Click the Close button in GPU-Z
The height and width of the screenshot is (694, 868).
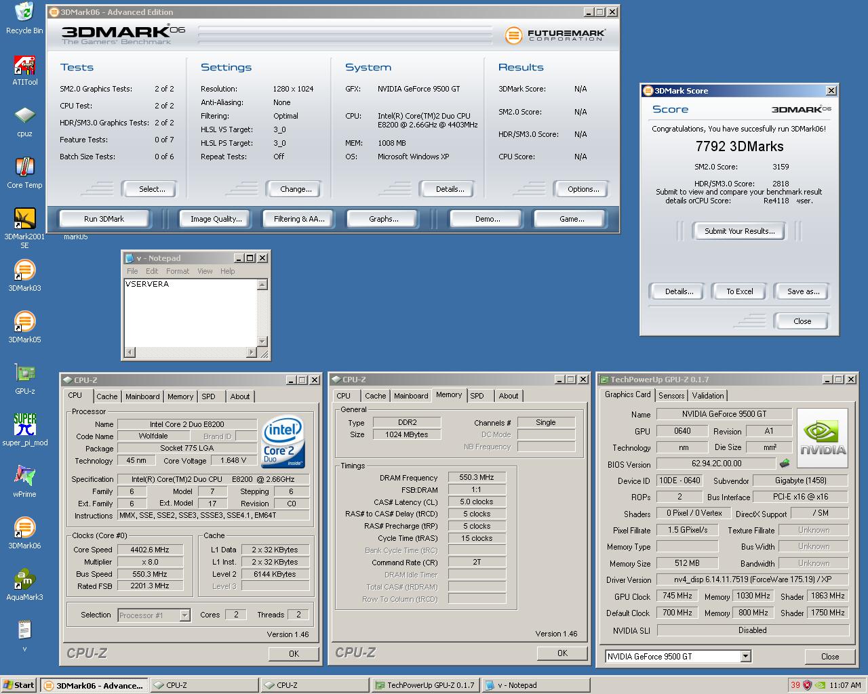pos(830,657)
